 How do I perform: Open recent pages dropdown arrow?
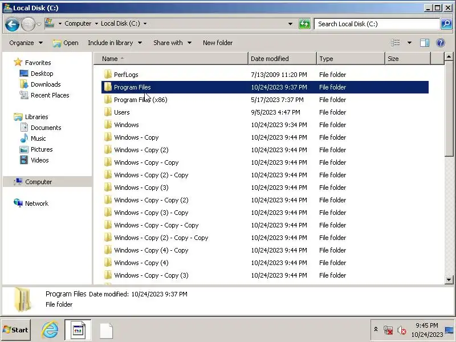tap(39, 24)
